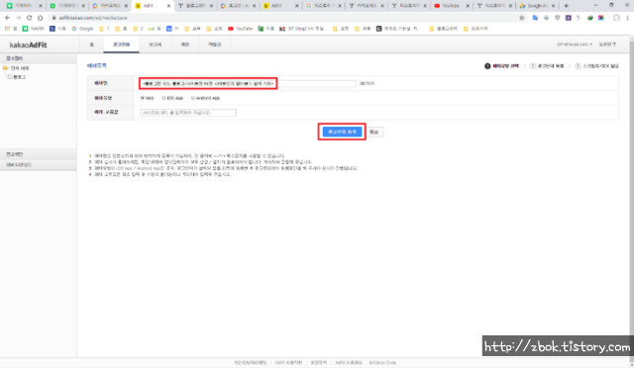Open the kt Shop bookmark

pos(302,29)
